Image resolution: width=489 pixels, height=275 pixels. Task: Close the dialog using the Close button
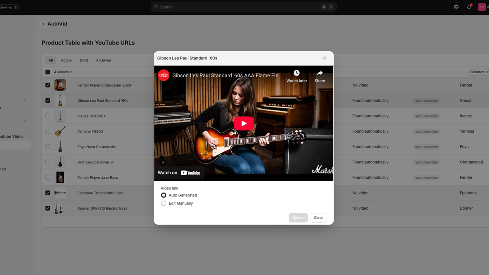[x=318, y=218]
